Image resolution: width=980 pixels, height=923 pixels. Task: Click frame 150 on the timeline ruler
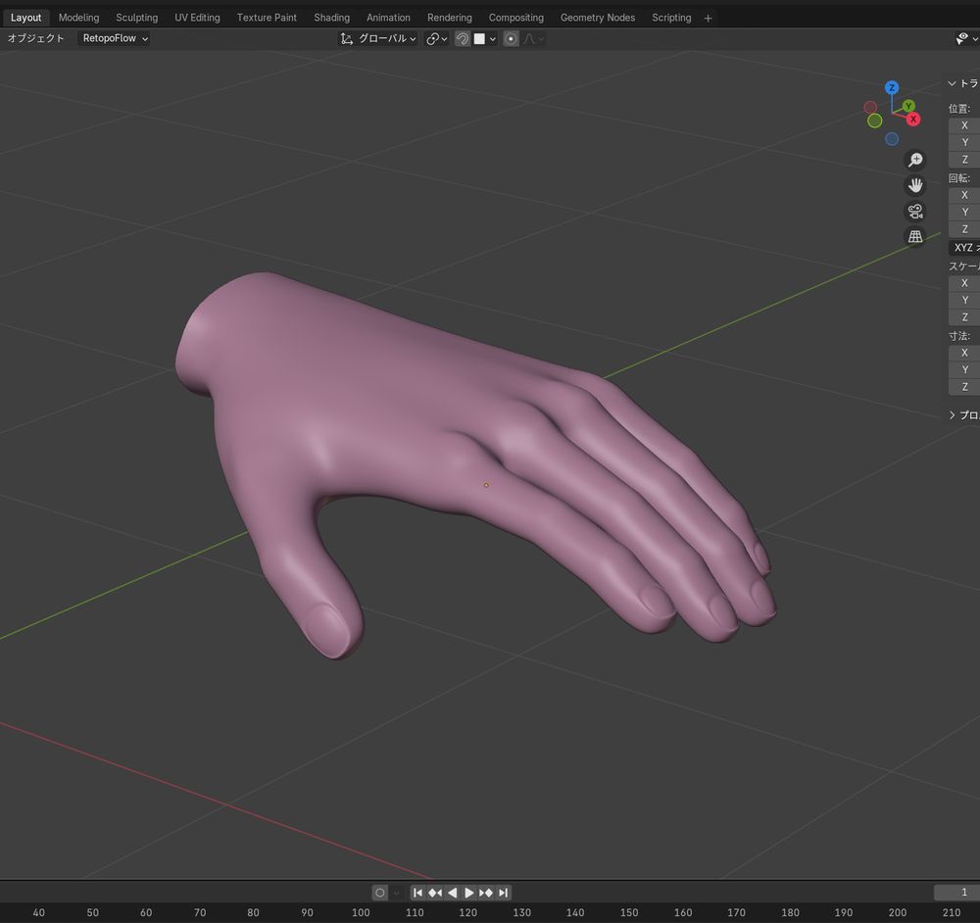click(x=629, y=912)
